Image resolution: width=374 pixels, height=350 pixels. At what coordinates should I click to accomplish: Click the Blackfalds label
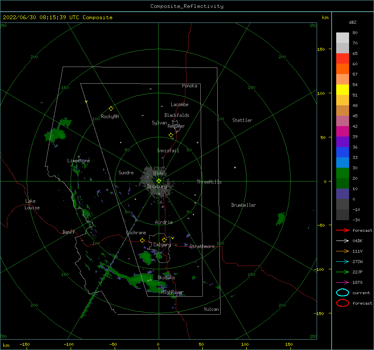pos(177,115)
